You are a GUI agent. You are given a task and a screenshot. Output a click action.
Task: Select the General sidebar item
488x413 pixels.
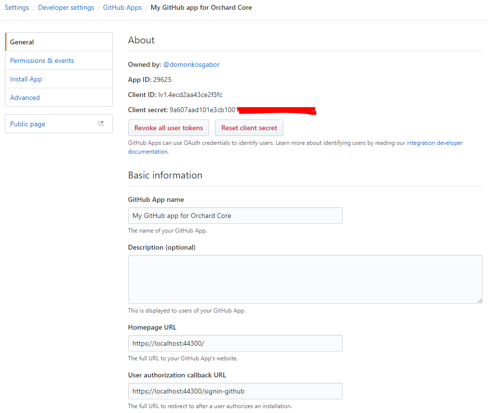(59, 42)
